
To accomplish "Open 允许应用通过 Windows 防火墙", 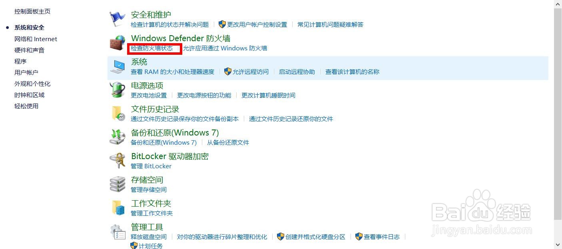I will (x=225, y=48).
